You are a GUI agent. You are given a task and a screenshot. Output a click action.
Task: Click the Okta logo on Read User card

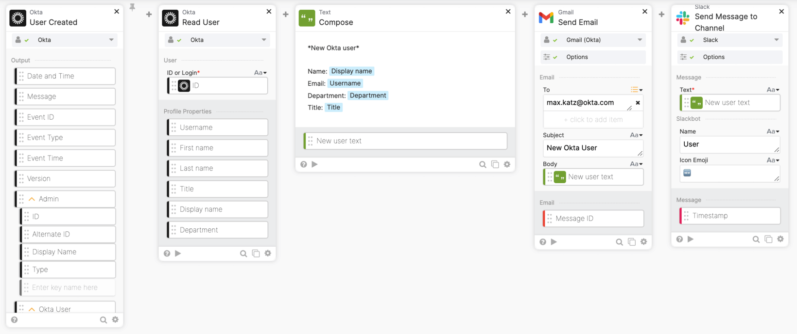[170, 18]
